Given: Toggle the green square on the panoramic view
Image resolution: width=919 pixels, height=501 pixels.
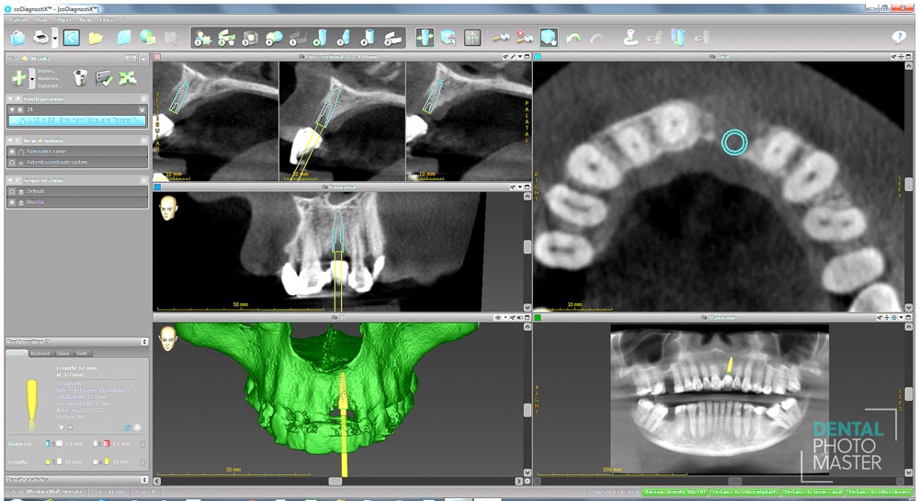Looking at the screenshot, I should coord(538,317).
